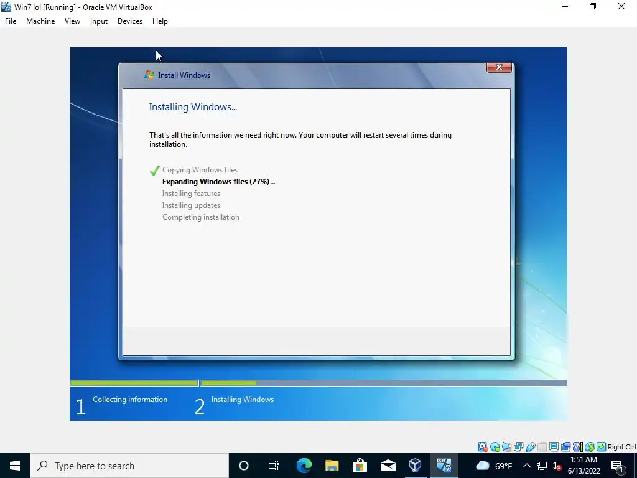Viewport: 637px width, 478px height.
Task: Minimize the VirtualBox window
Action: (565, 6)
